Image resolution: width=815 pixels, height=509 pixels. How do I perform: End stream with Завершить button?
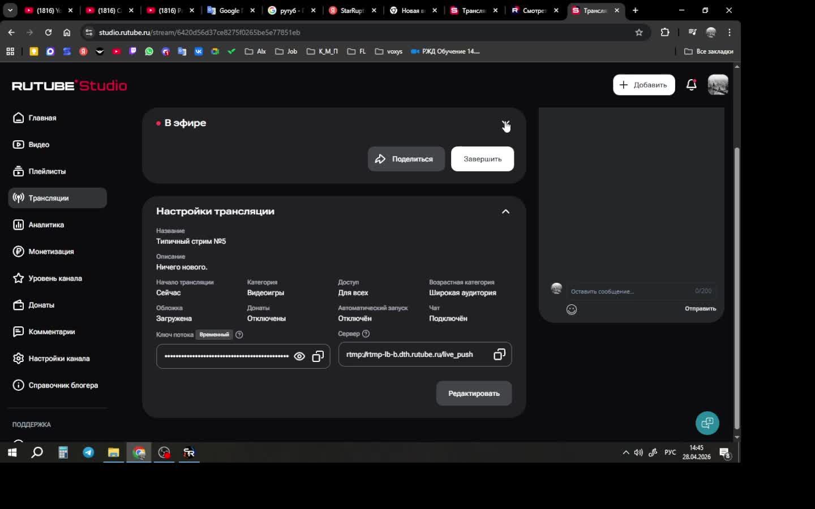click(x=482, y=159)
